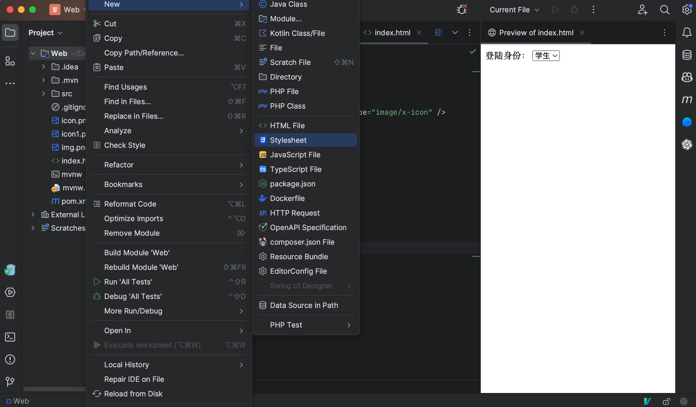The width and height of the screenshot is (696, 407).
Task: Switch to the Preview of index.html tab
Action: (535, 32)
